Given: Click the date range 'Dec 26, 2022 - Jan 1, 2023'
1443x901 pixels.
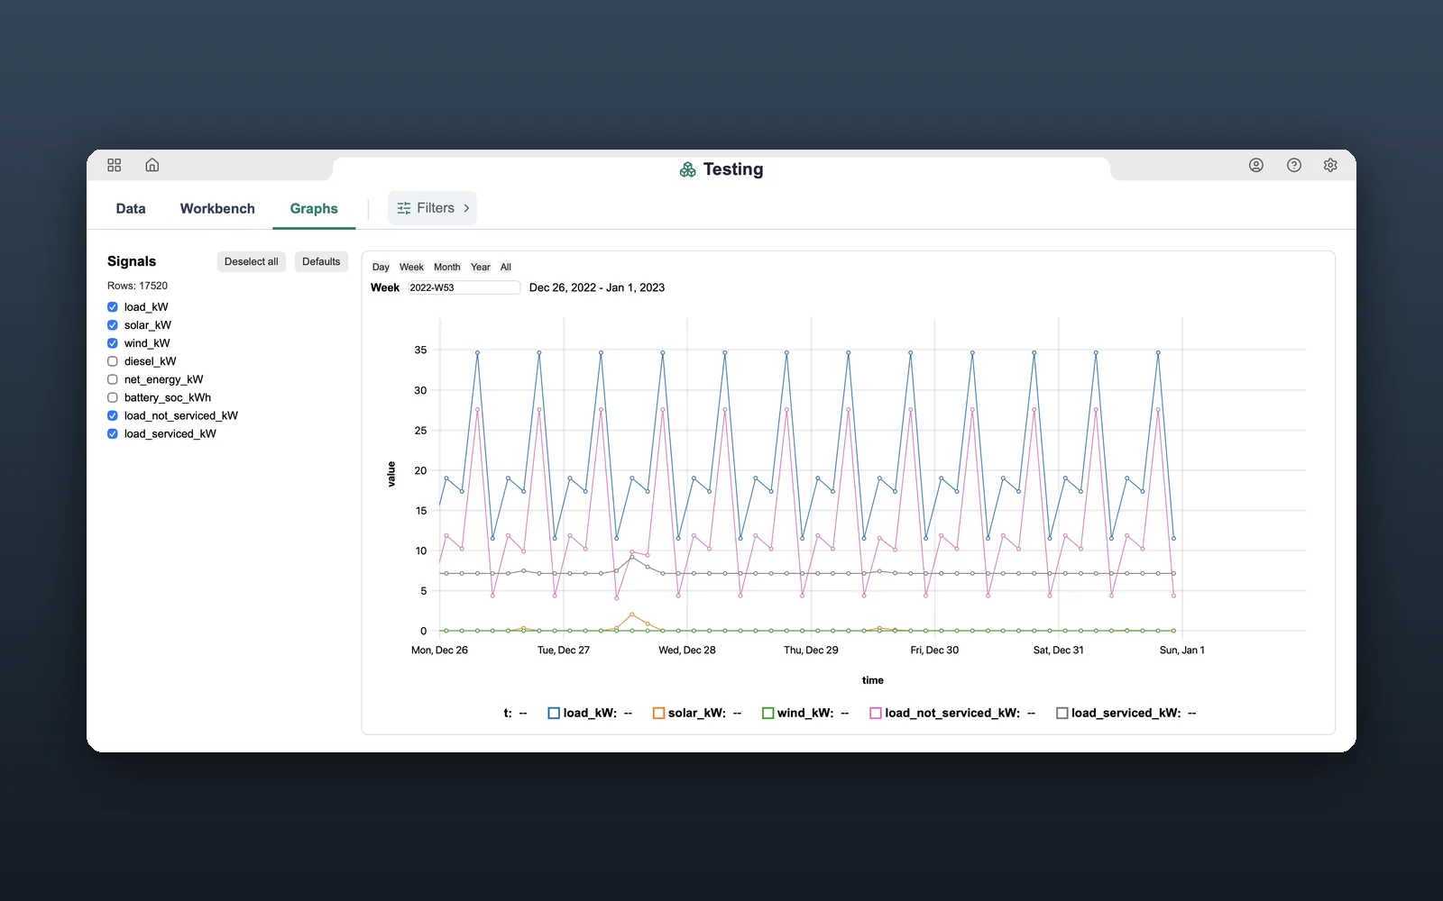Looking at the screenshot, I should coord(597,287).
